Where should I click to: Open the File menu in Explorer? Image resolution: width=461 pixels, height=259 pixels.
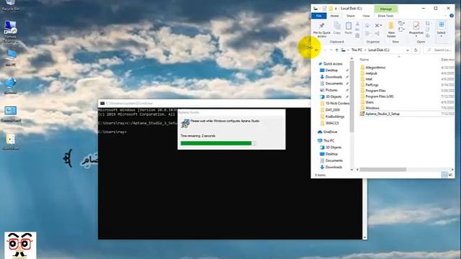tap(318, 16)
